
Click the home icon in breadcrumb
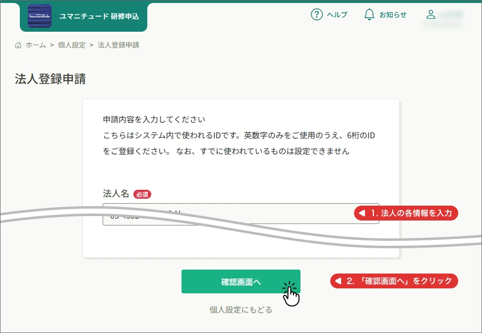pos(18,45)
